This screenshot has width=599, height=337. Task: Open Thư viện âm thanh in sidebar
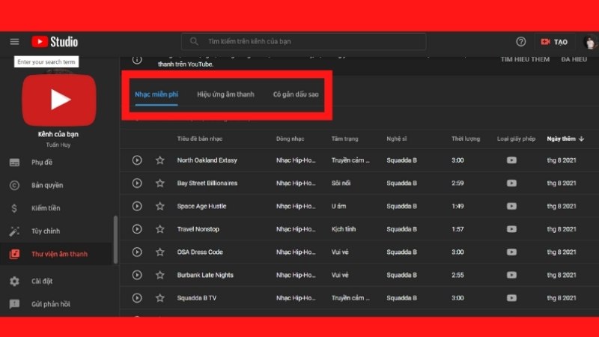click(58, 254)
